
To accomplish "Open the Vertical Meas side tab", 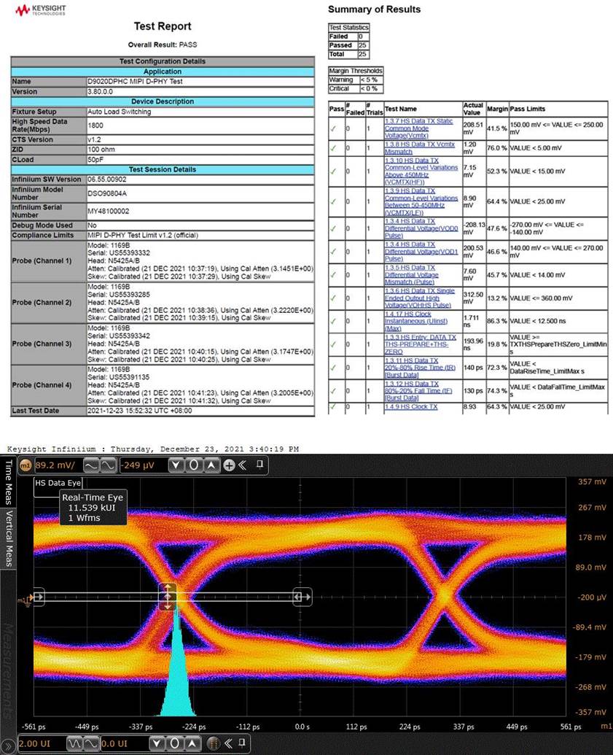I will [x=8, y=539].
